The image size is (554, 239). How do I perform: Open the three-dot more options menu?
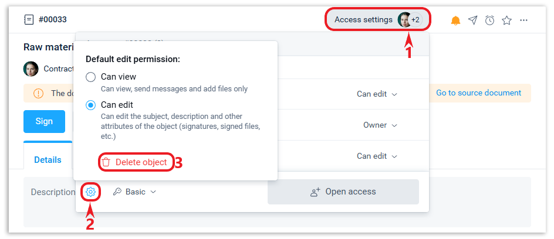click(x=524, y=21)
